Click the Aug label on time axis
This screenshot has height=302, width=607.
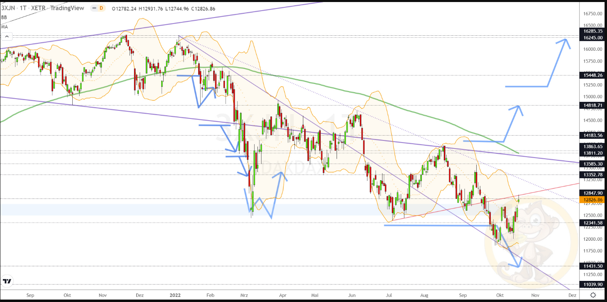pyautogui.click(x=425, y=295)
